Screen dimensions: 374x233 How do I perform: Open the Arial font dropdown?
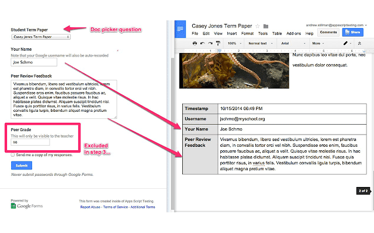(x=293, y=43)
